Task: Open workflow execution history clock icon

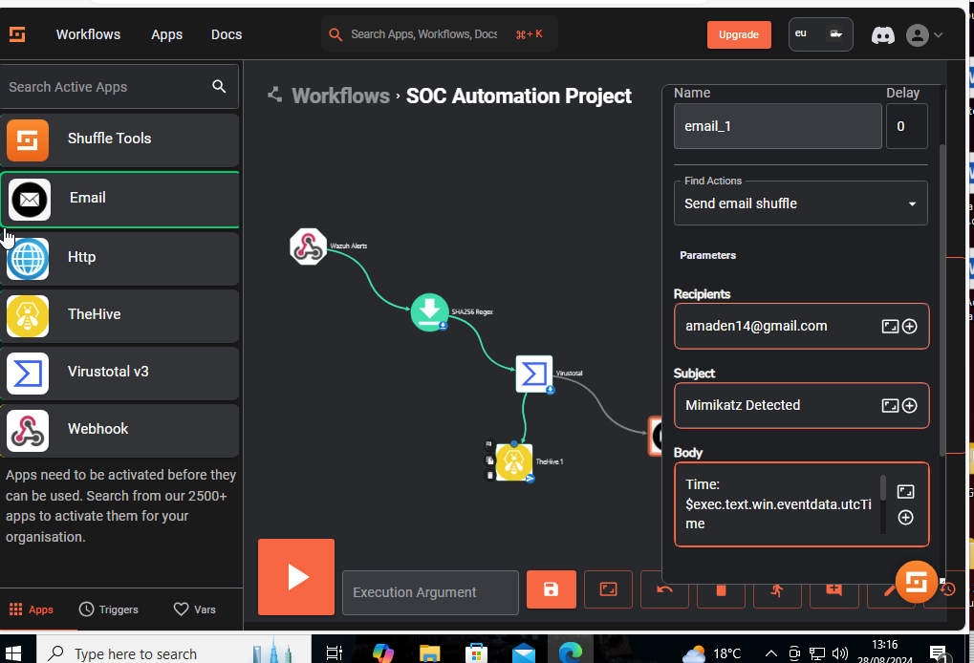Action: click(x=946, y=589)
